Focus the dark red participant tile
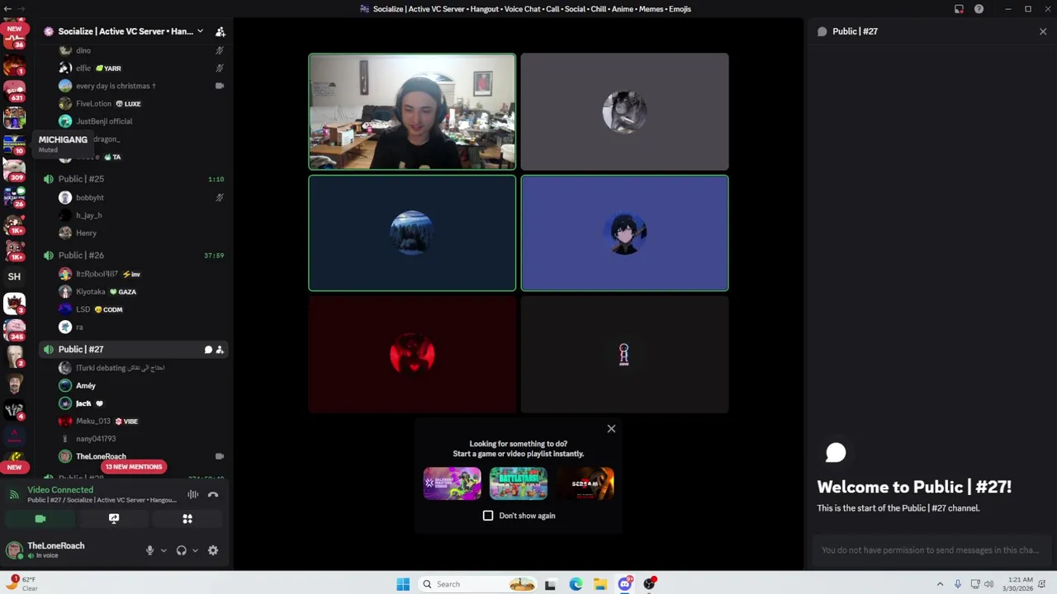The width and height of the screenshot is (1057, 594). (412, 355)
